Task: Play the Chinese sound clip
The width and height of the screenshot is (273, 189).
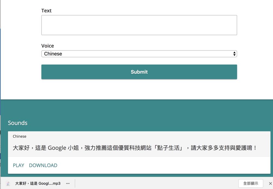Action: [x=19, y=165]
